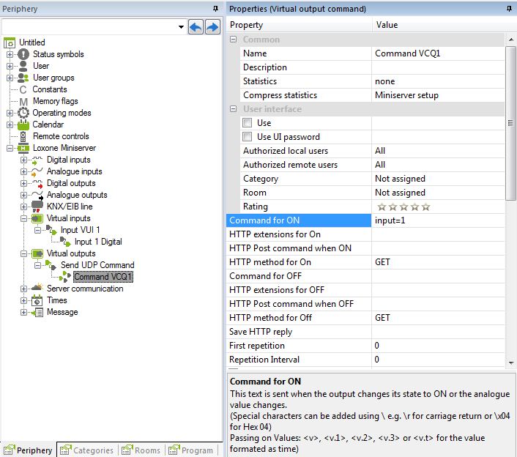Select the Save HTTP reply property row
Image resolution: width=517 pixels, height=457 pixels.
point(365,332)
